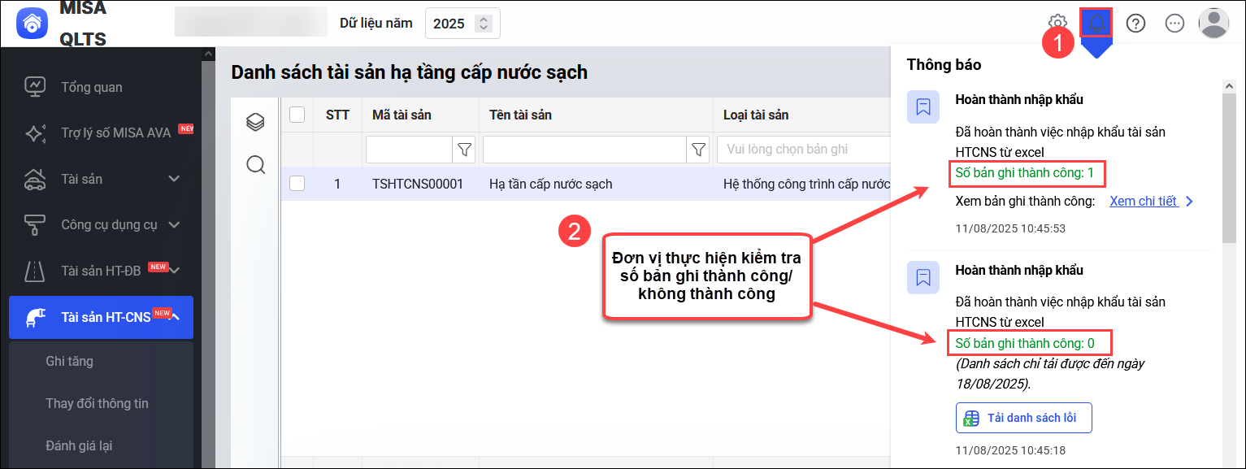
Task: Tick the checkbox for row TSHTCNS00001
Action: click(x=297, y=184)
